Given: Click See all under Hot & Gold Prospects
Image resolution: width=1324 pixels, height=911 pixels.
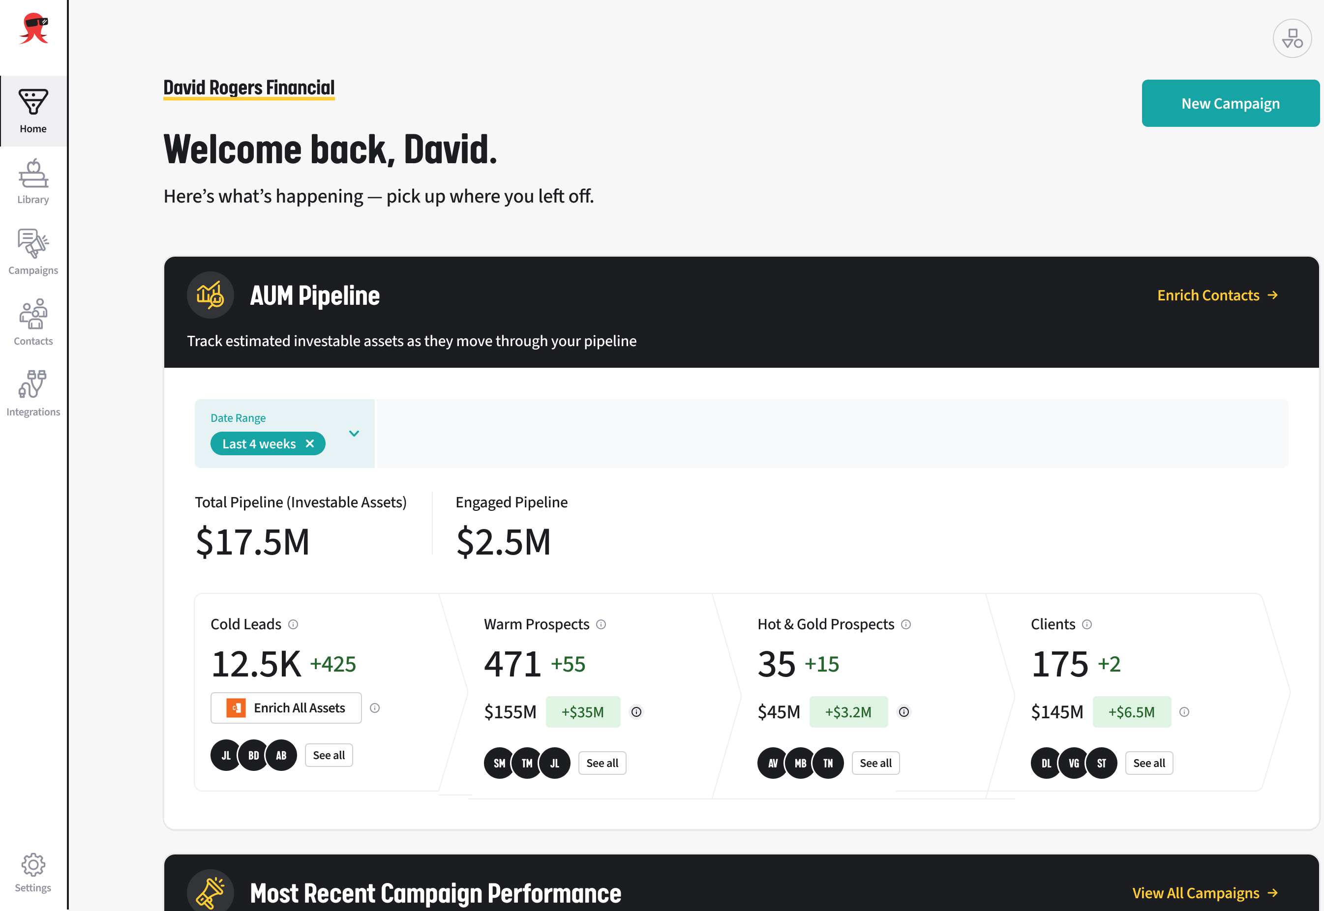Looking at the screenshot, I should (875, 763).
